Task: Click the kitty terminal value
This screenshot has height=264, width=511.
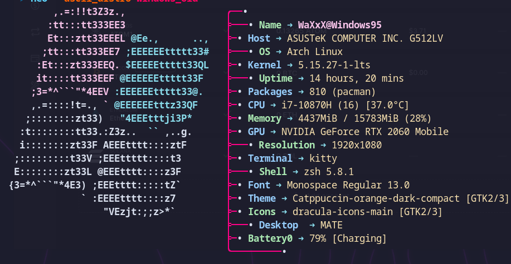Action: [323, 158]
